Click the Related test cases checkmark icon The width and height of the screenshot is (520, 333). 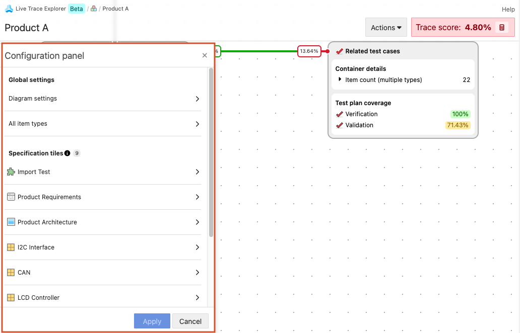point(340,51)
